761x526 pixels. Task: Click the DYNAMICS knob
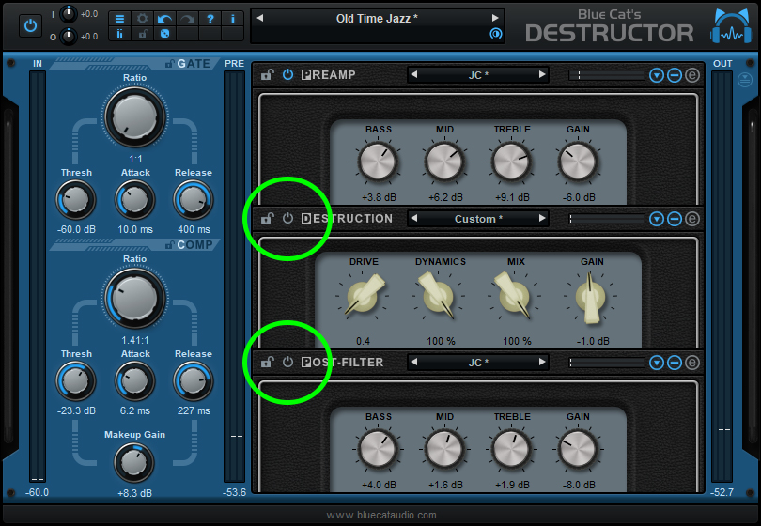(438, 297)
